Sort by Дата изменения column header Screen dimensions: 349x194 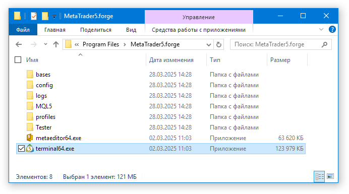[x=171, y=60]
